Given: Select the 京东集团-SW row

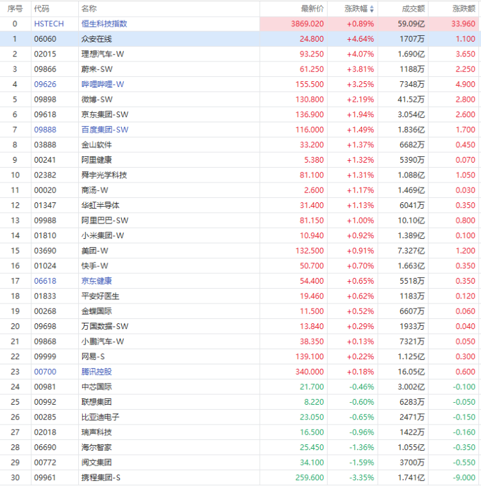Looking at the screenshot, I should 240,115.
